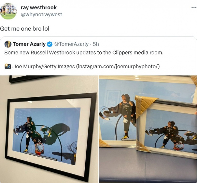Open the ray westbrook display name
The width and height of the screenshot is (197, 183).
[39, 8]
